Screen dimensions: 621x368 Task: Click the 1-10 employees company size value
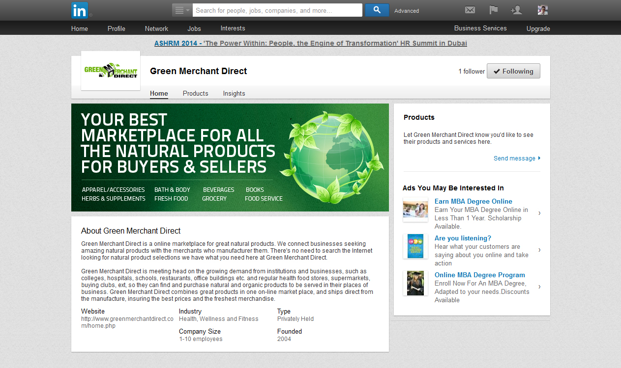[x=201, y=339]
